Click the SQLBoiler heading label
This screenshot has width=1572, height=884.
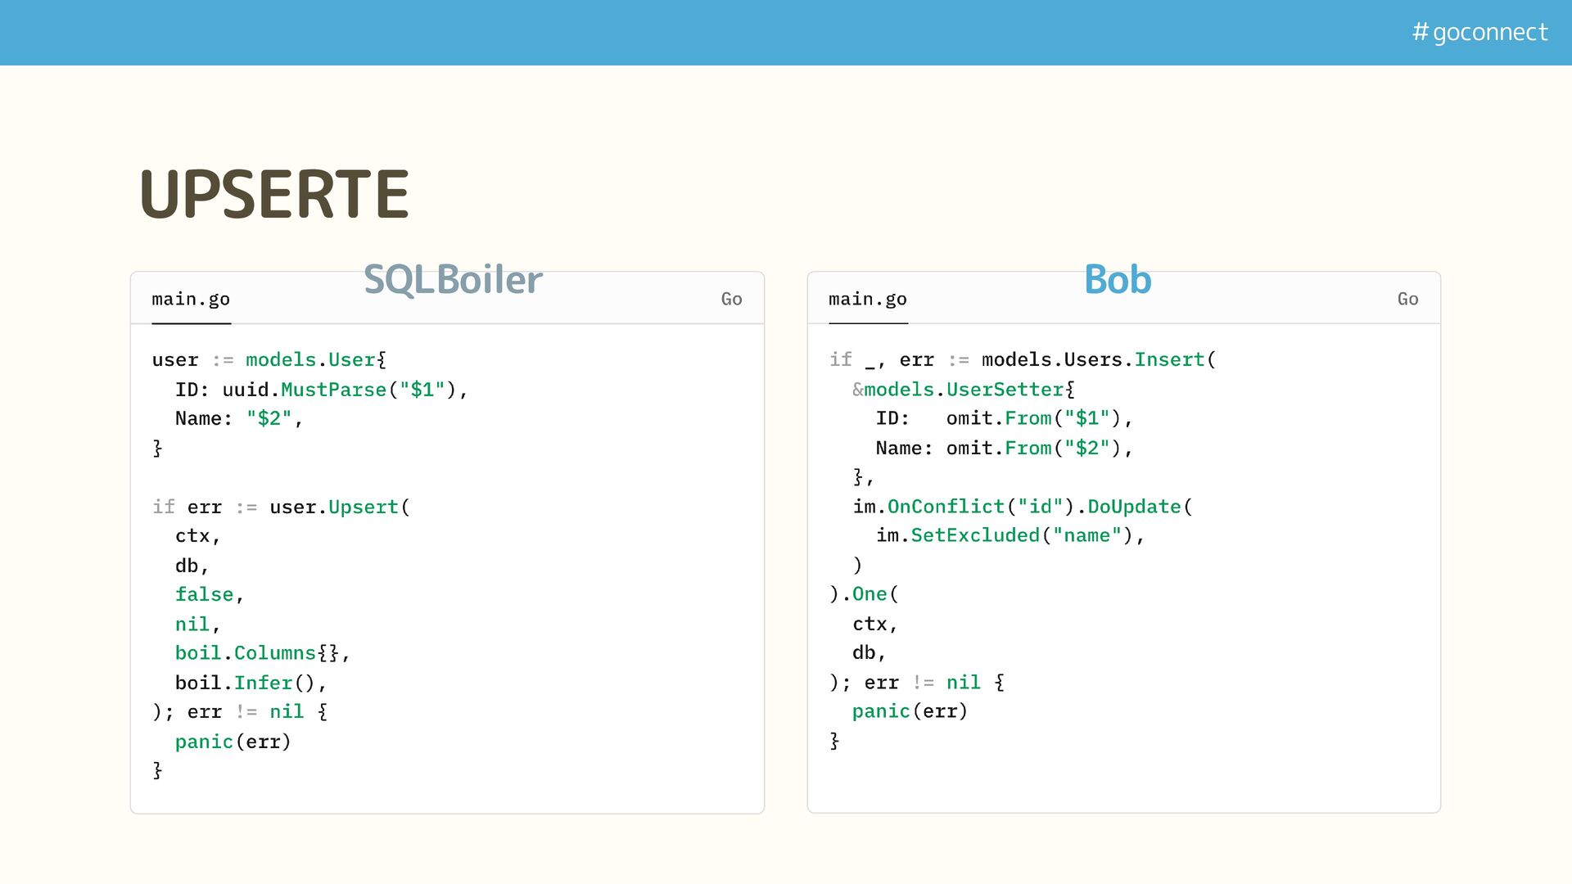point(453,280)
